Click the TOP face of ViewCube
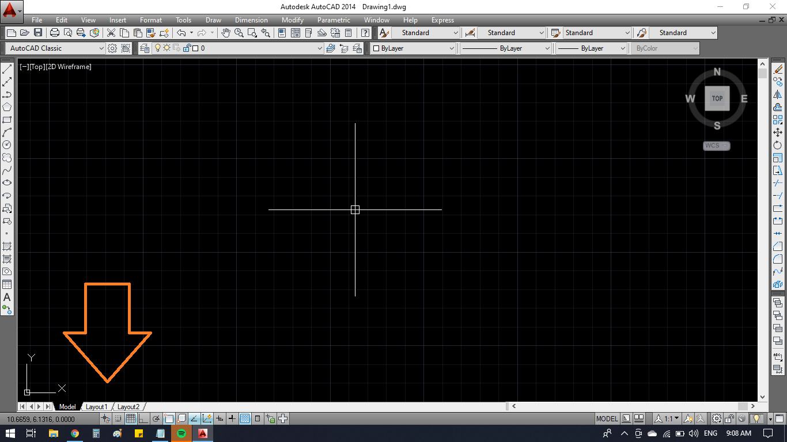 click(717, 98)
